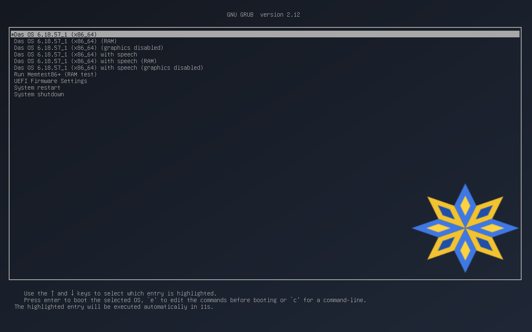Choose the 'with speech (RAM)' boot entry
Viewport: 532px width, 332px height.
tap(85, 61)
